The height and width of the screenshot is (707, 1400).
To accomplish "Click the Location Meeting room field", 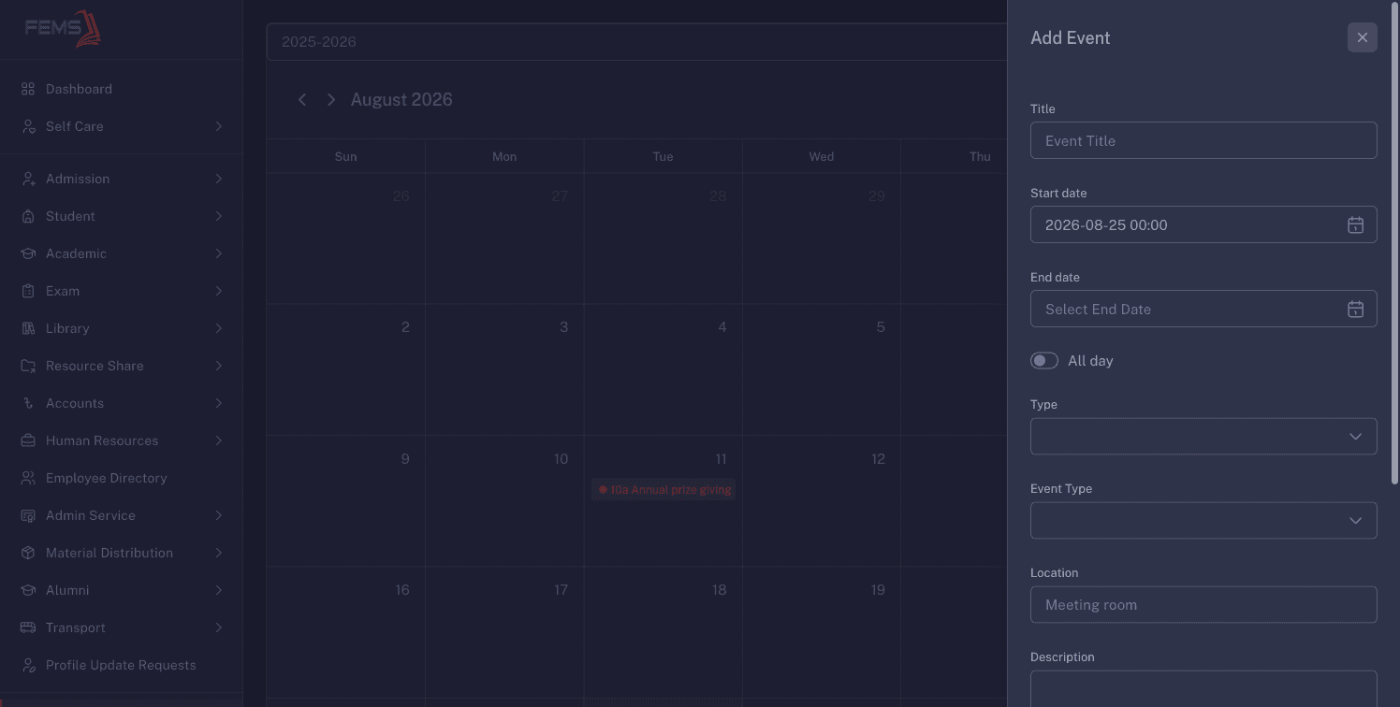I will tap(1203, 604).
